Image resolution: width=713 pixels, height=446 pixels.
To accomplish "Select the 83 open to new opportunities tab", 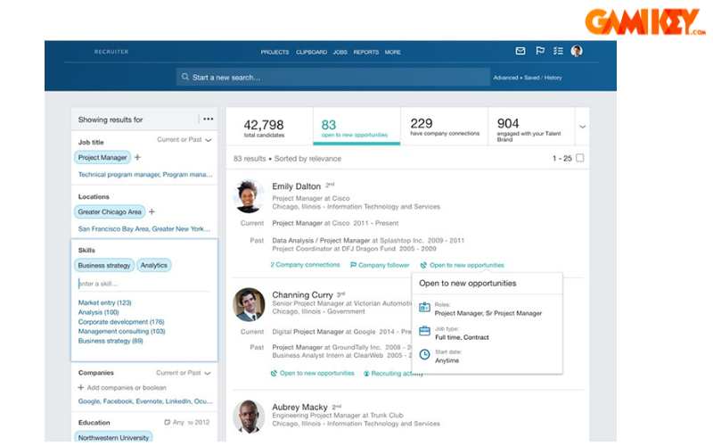I will (x=356, y=127).
